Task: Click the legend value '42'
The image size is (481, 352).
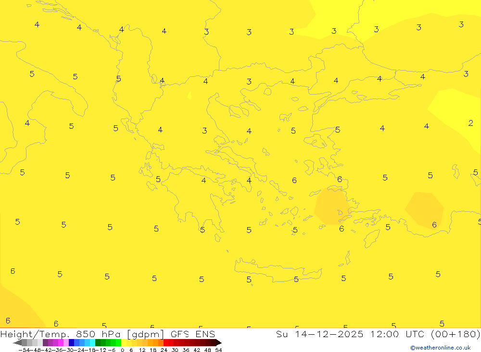Action: pyautogui.click(x=197, y=350)
